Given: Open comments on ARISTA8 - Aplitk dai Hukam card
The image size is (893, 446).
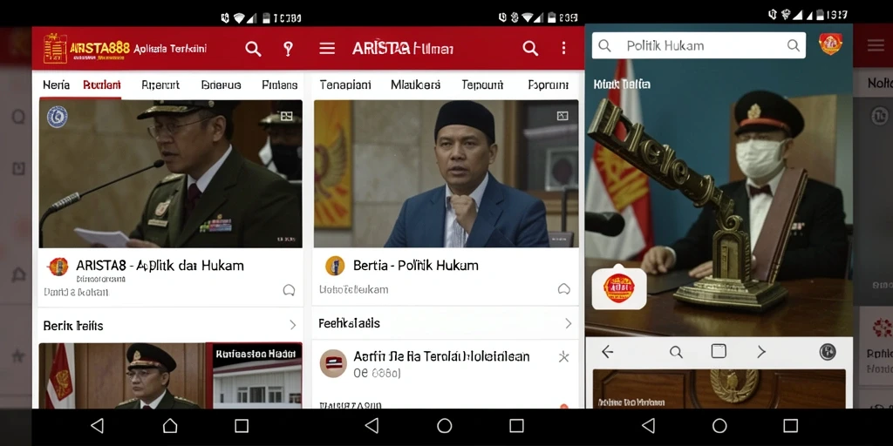Looking at the screenshot, I should [289, 291].
